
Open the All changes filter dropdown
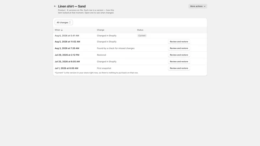(x=64, y=22)
